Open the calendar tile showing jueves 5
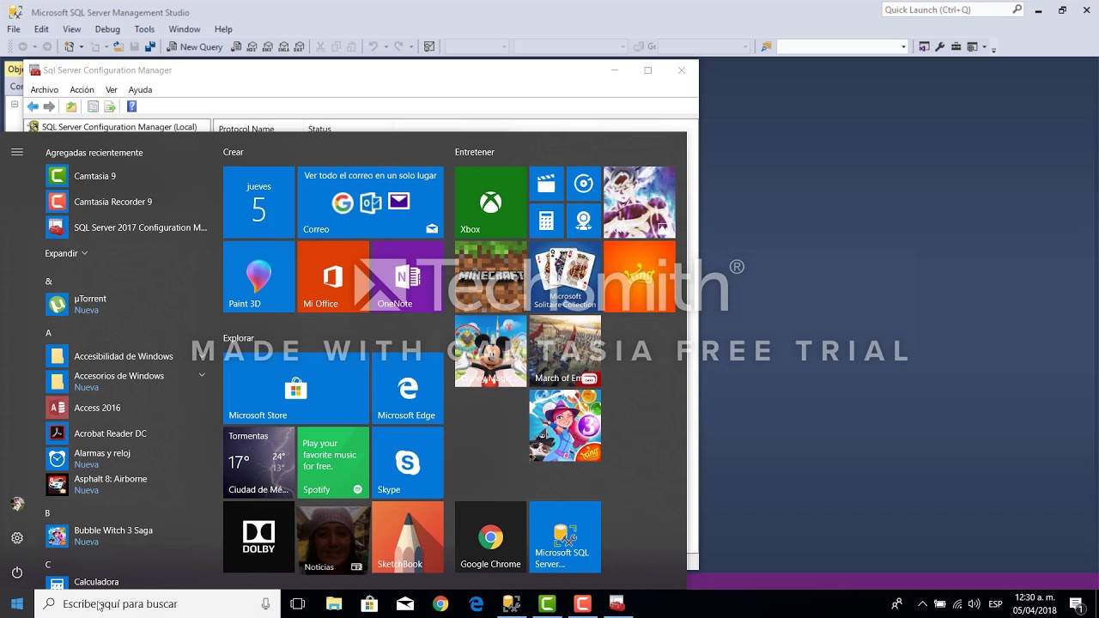This screenshot has width=1099, height=618. (x=258, y=203)
